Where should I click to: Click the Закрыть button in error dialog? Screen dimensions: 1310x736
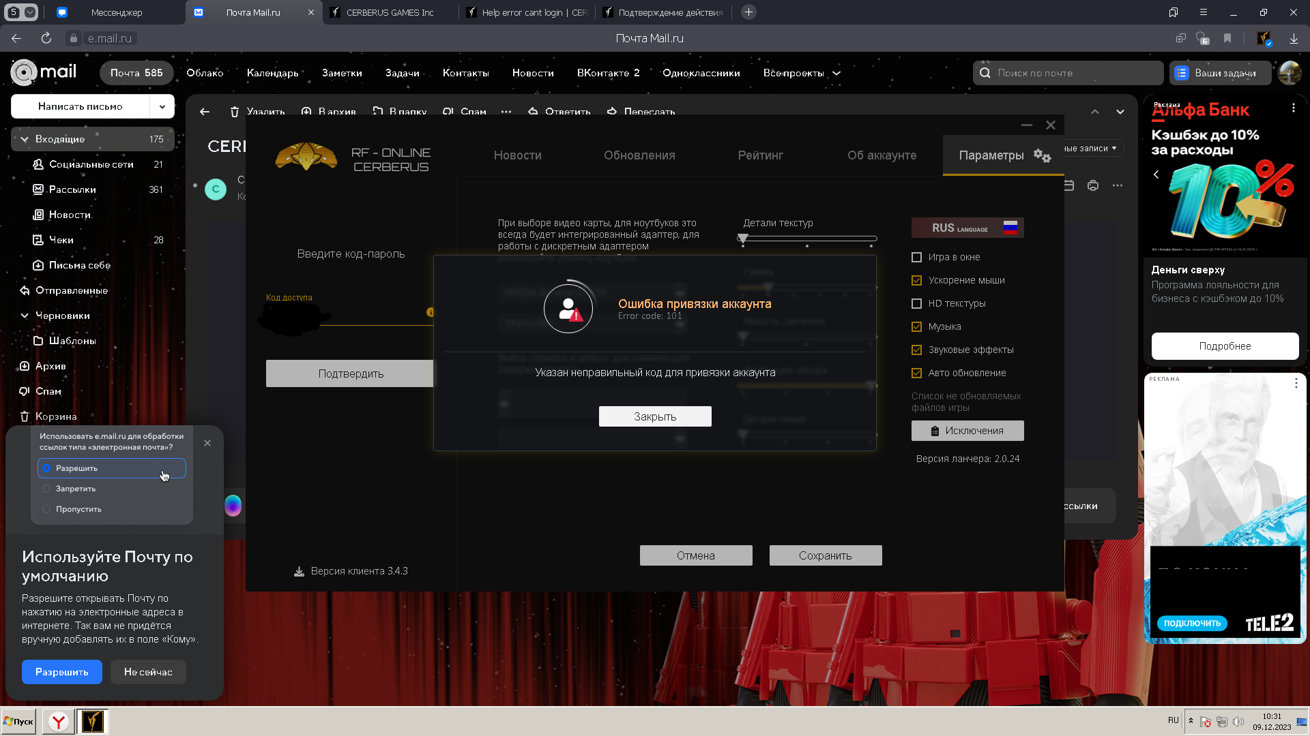click(655, 416)
